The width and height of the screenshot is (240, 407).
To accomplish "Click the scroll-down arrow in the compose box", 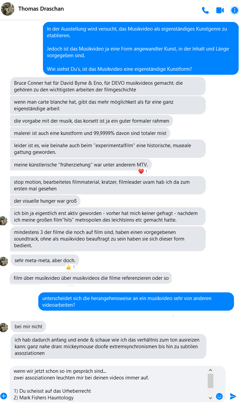I will (210, 398).
